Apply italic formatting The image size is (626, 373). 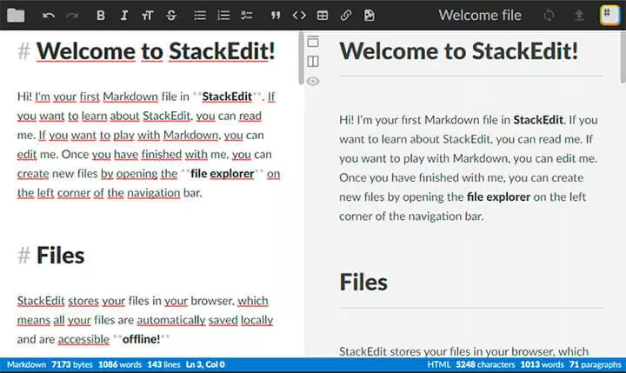[x=124, y=16]
